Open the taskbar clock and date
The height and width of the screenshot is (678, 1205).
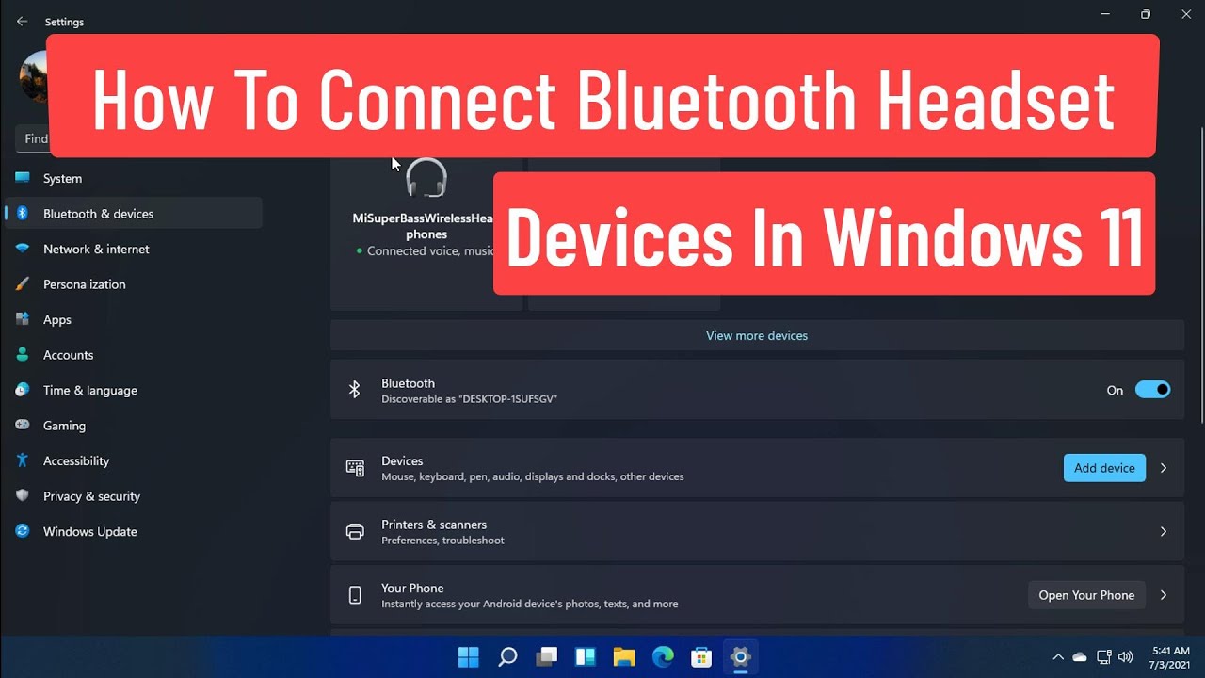1171,657
